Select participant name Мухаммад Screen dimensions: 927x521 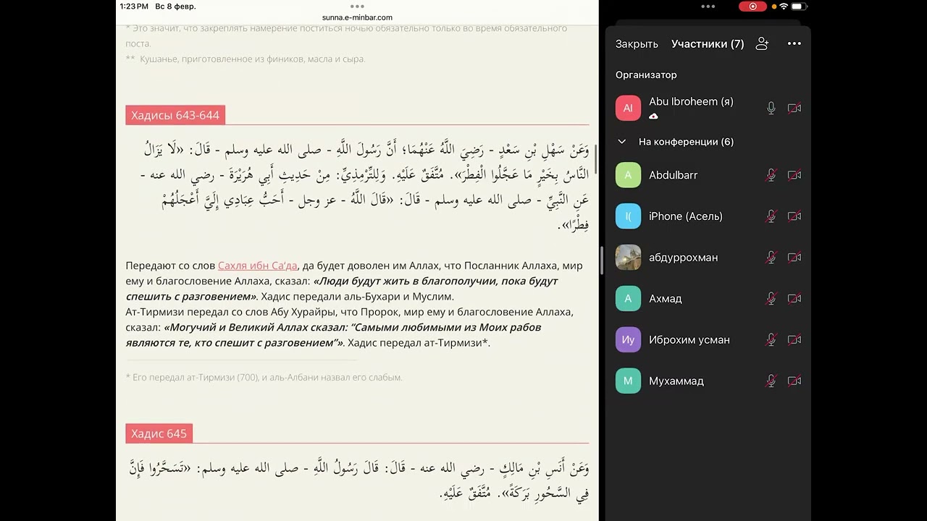tap(676, 381)
